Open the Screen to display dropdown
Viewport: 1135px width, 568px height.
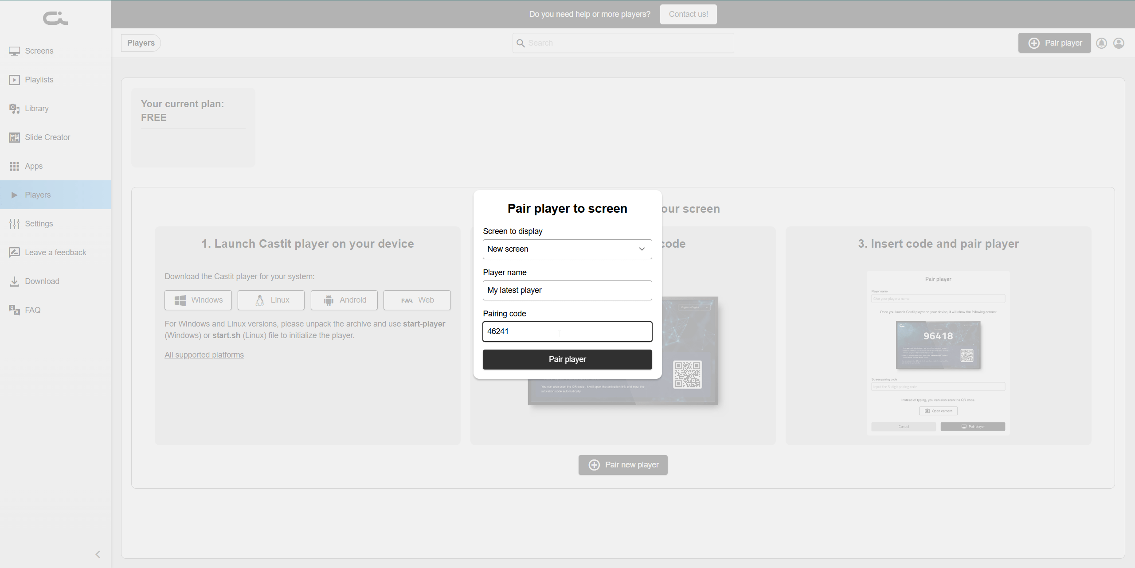point(567,249)
